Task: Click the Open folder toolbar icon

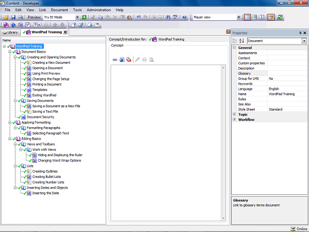Action: 6,17
